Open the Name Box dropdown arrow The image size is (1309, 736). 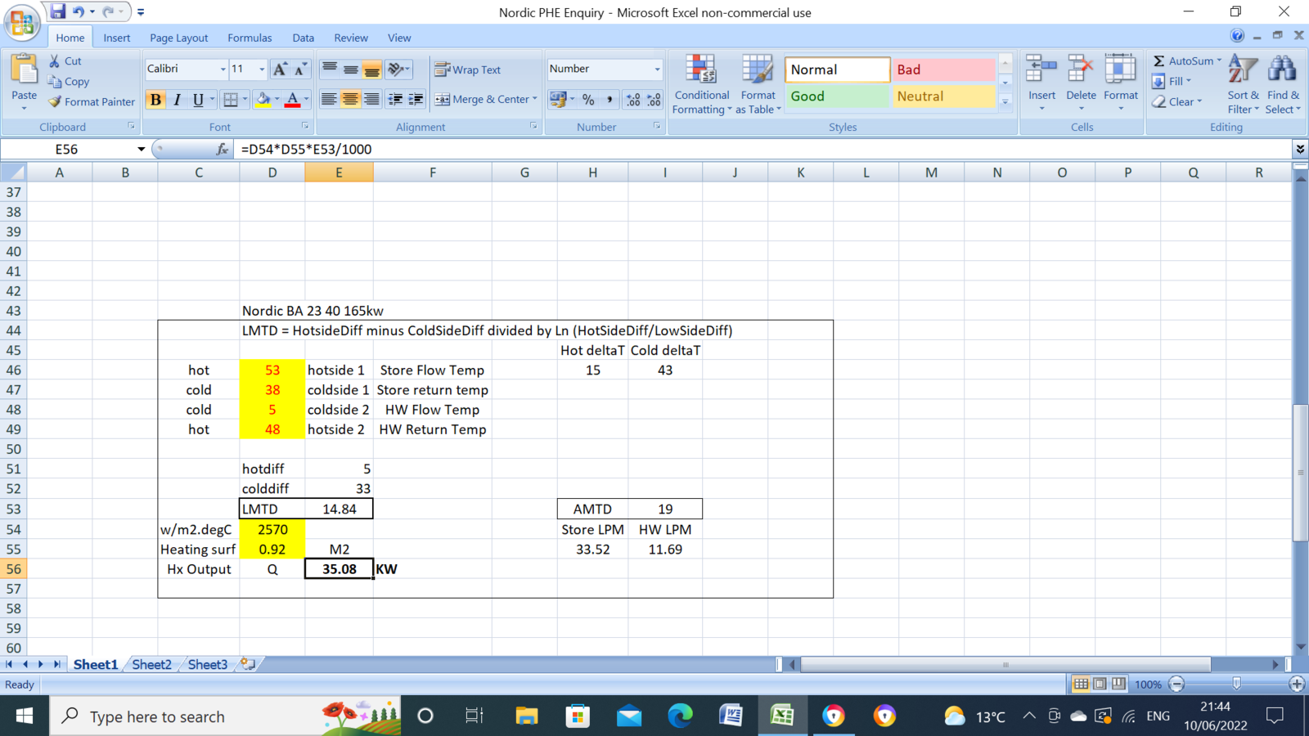pos(141,150)
